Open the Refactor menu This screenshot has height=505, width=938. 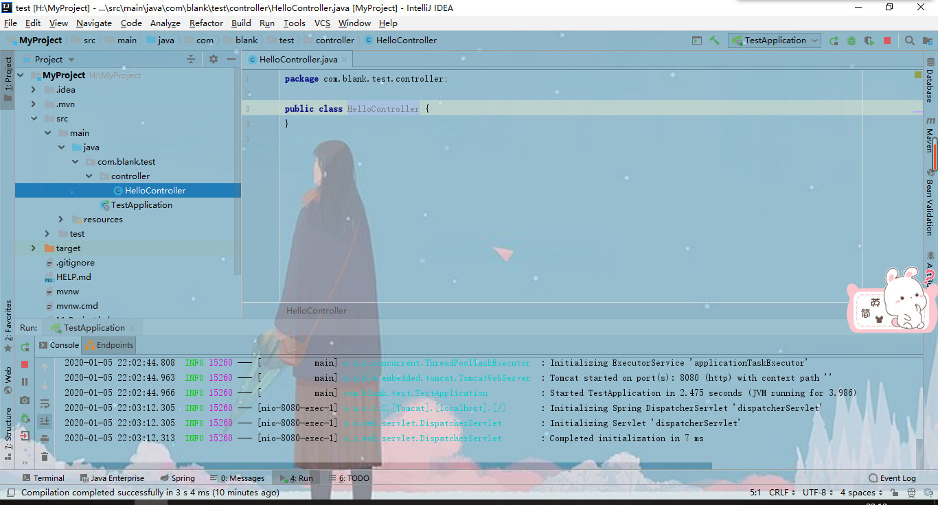point(206,23)
